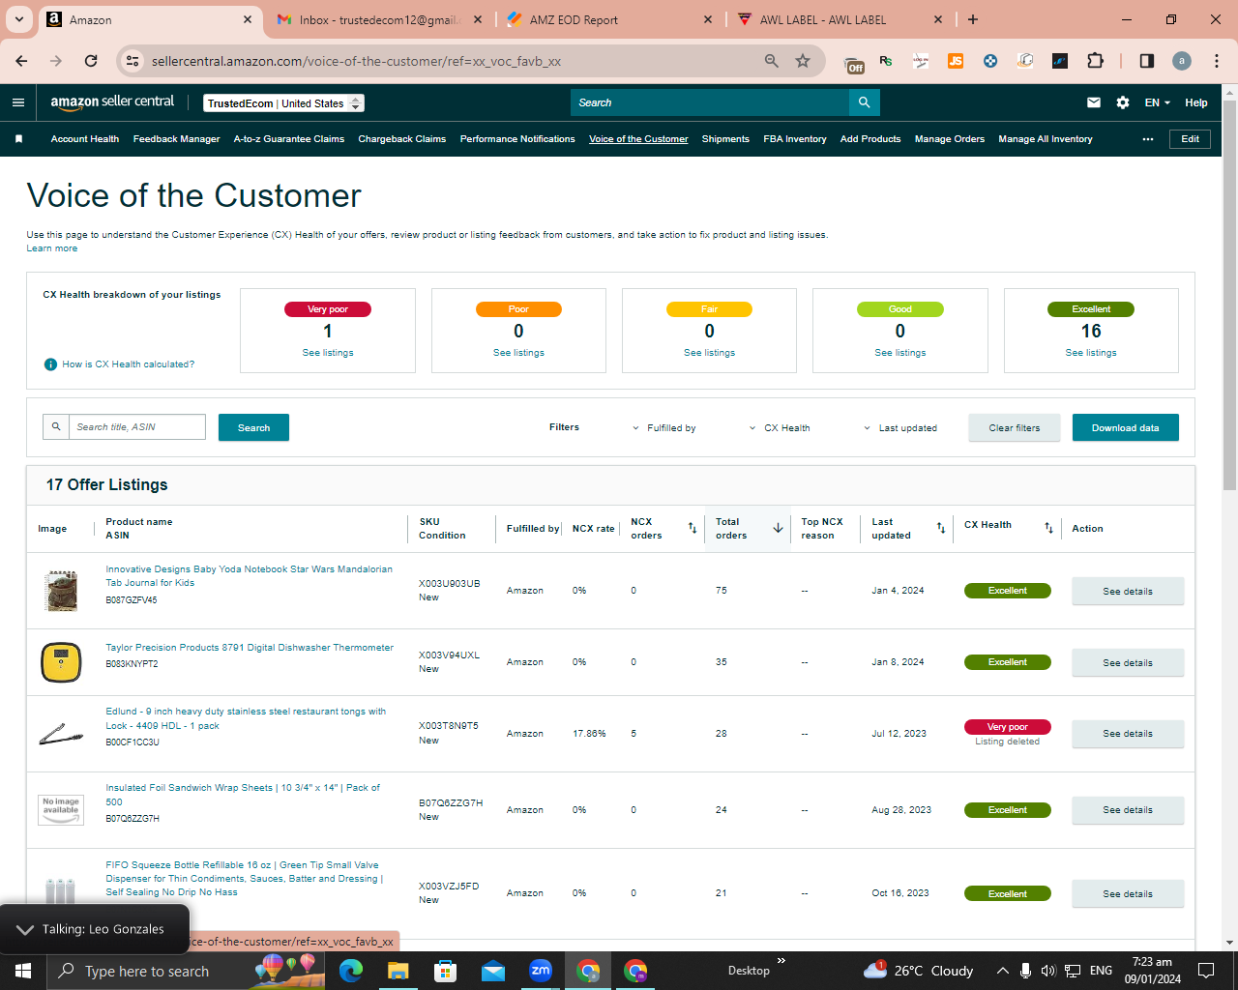This screenshot has height=990, width=1238.
Task: Expand the Last updated filter
Action: [900, 428]
